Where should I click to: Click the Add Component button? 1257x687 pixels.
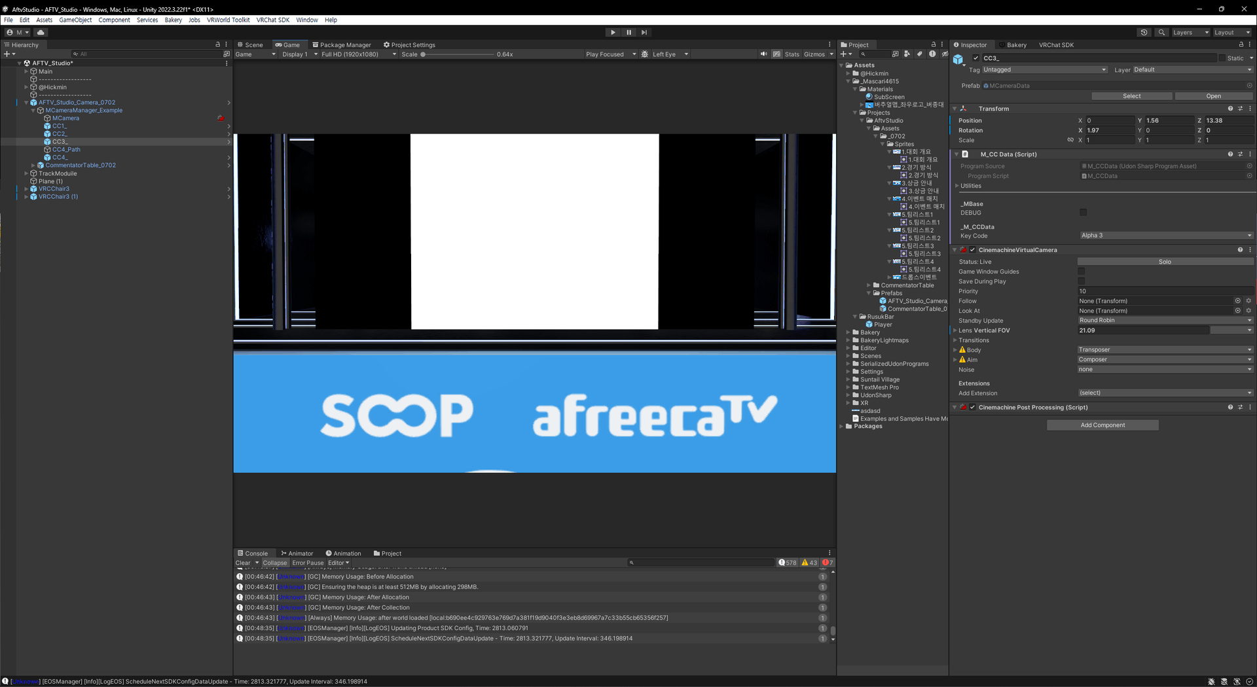point(1102,425)
